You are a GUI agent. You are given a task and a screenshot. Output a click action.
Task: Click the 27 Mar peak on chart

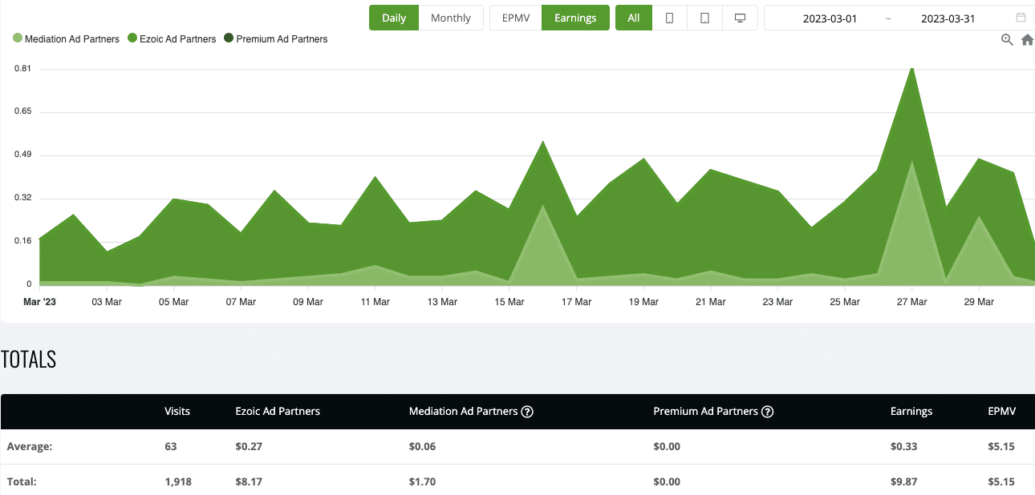911,70
